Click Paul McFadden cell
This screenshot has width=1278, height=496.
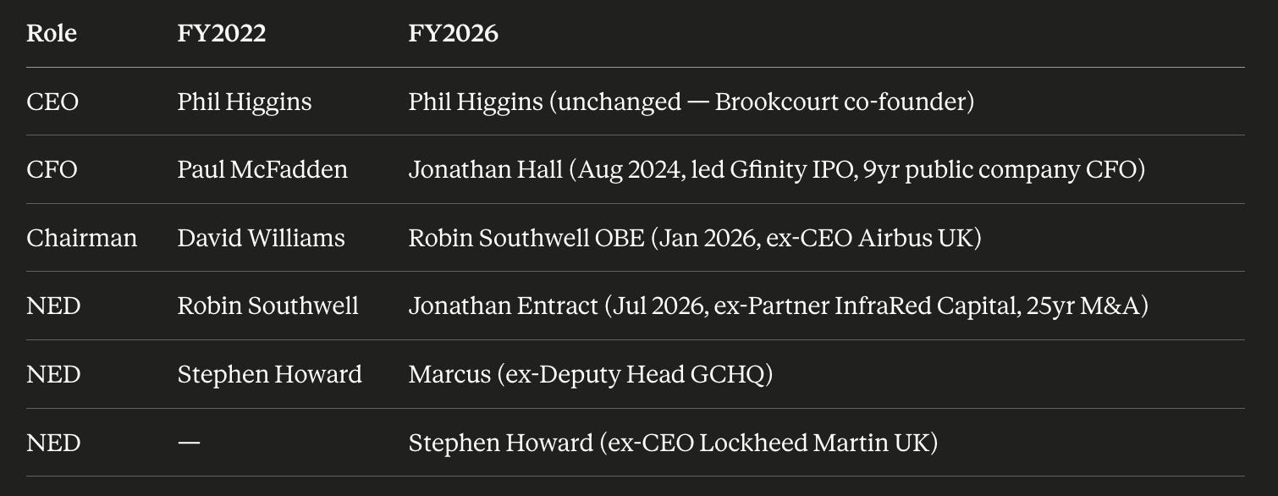tap(262, 169)
